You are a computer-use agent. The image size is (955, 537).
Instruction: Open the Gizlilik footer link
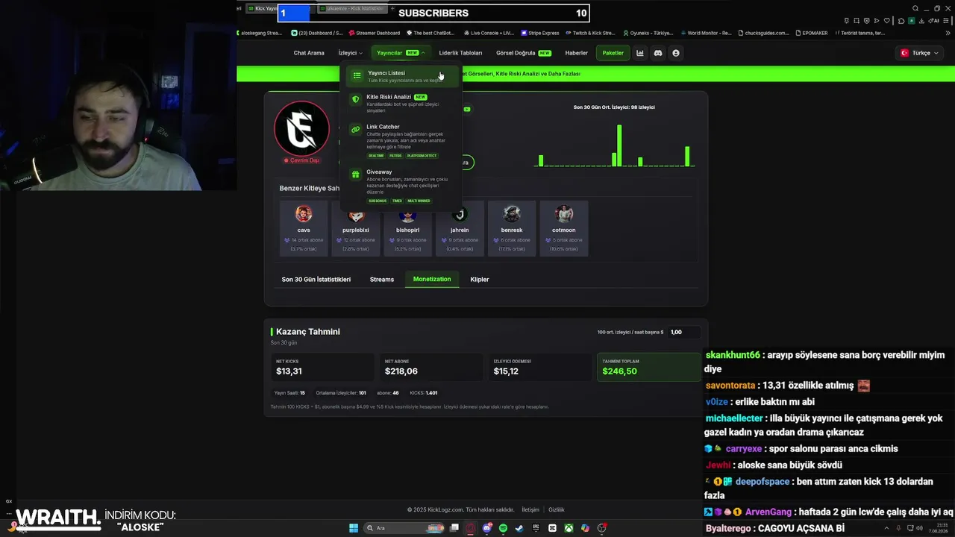pos(557,510)
